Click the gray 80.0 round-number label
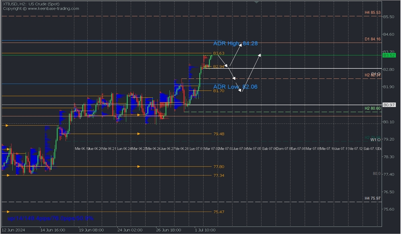 377,173
